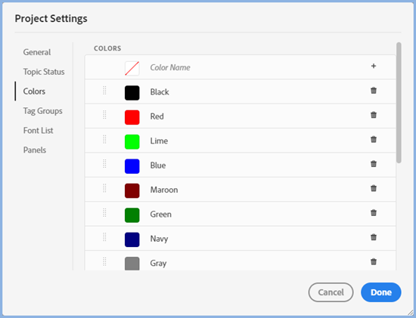This screenshot has height=318, width=416.
Task: Click the Done button
Action: [x=381, y=292]
